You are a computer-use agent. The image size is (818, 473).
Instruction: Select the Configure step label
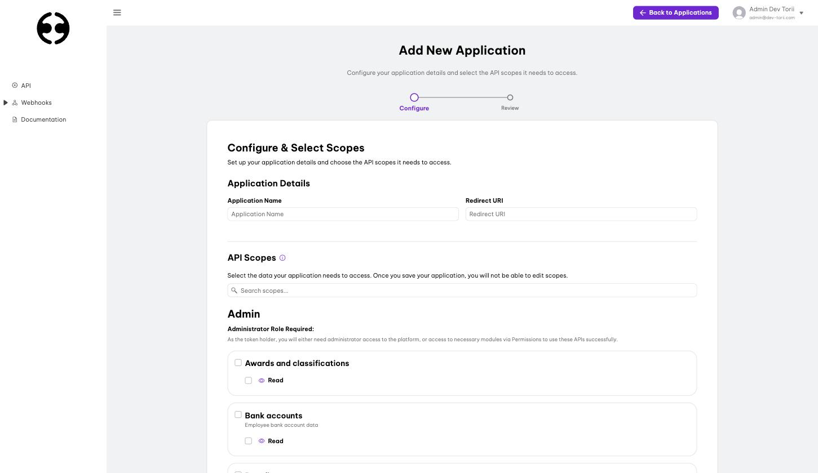(x=414, y=108)
